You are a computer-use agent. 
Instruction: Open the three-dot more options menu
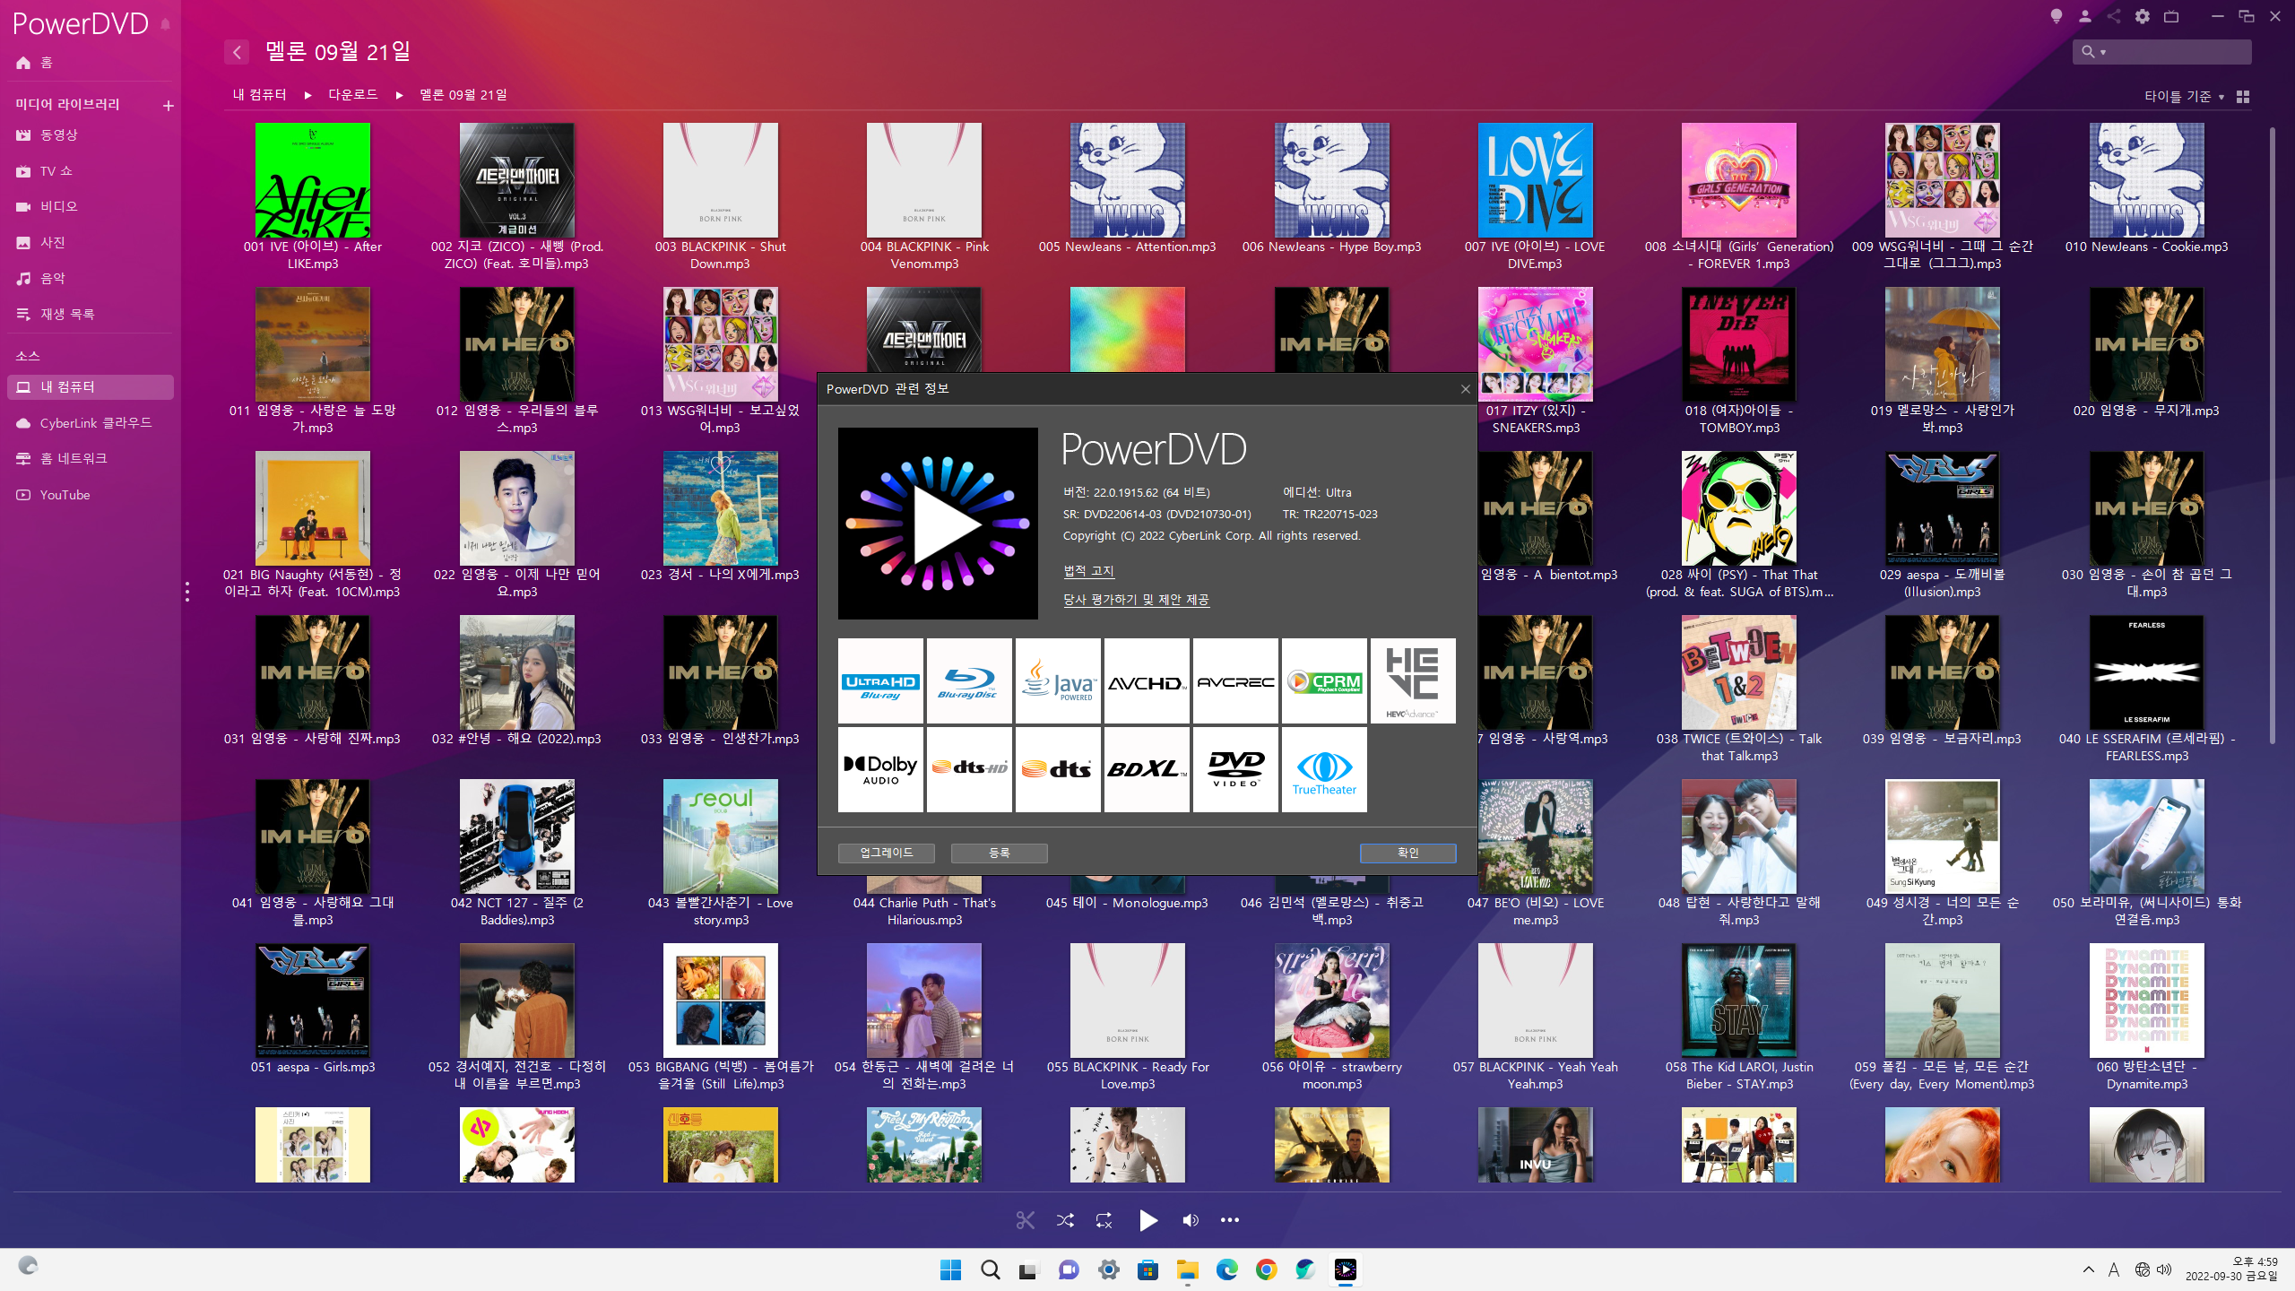1230,1220
